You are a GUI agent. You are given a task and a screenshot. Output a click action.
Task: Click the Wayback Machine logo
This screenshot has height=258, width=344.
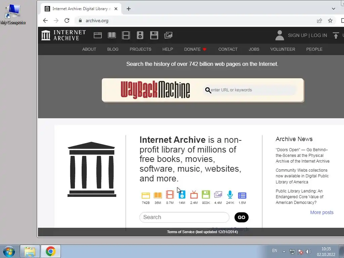[x=155, y=90]
